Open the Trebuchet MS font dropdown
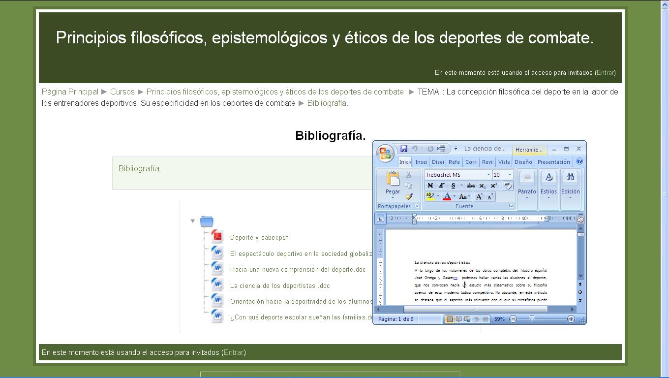Viewport: 669px width, 378px height. pyautogui.click(x=488, y=175)
